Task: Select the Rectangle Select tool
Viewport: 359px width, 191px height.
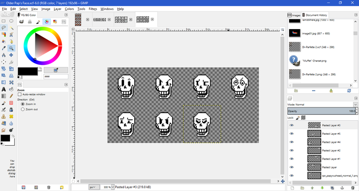Action: (4, 21)
